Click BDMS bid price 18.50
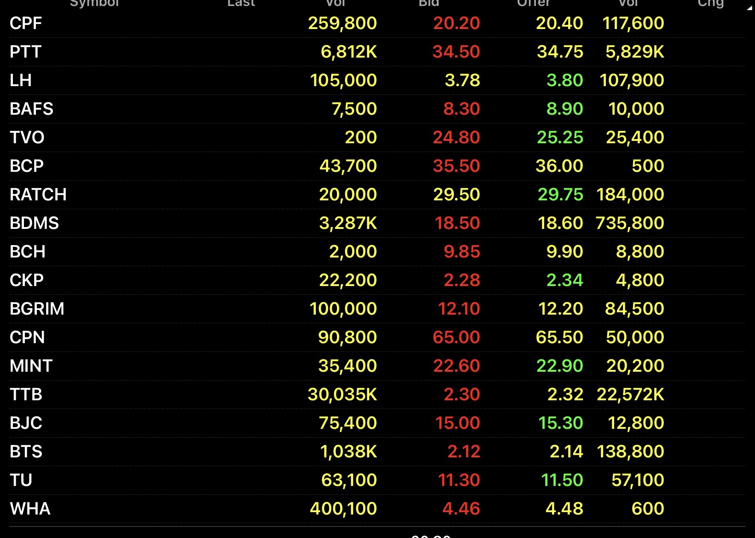Image resolution: width=755 pixels, height=538 pixels. pos(458,223)
